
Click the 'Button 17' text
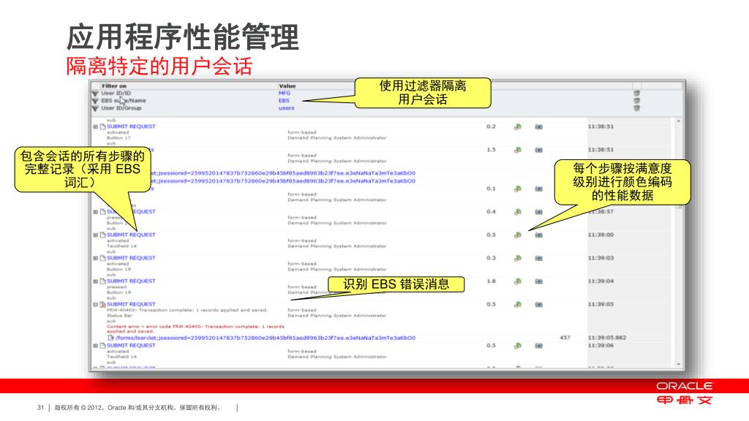118,138
